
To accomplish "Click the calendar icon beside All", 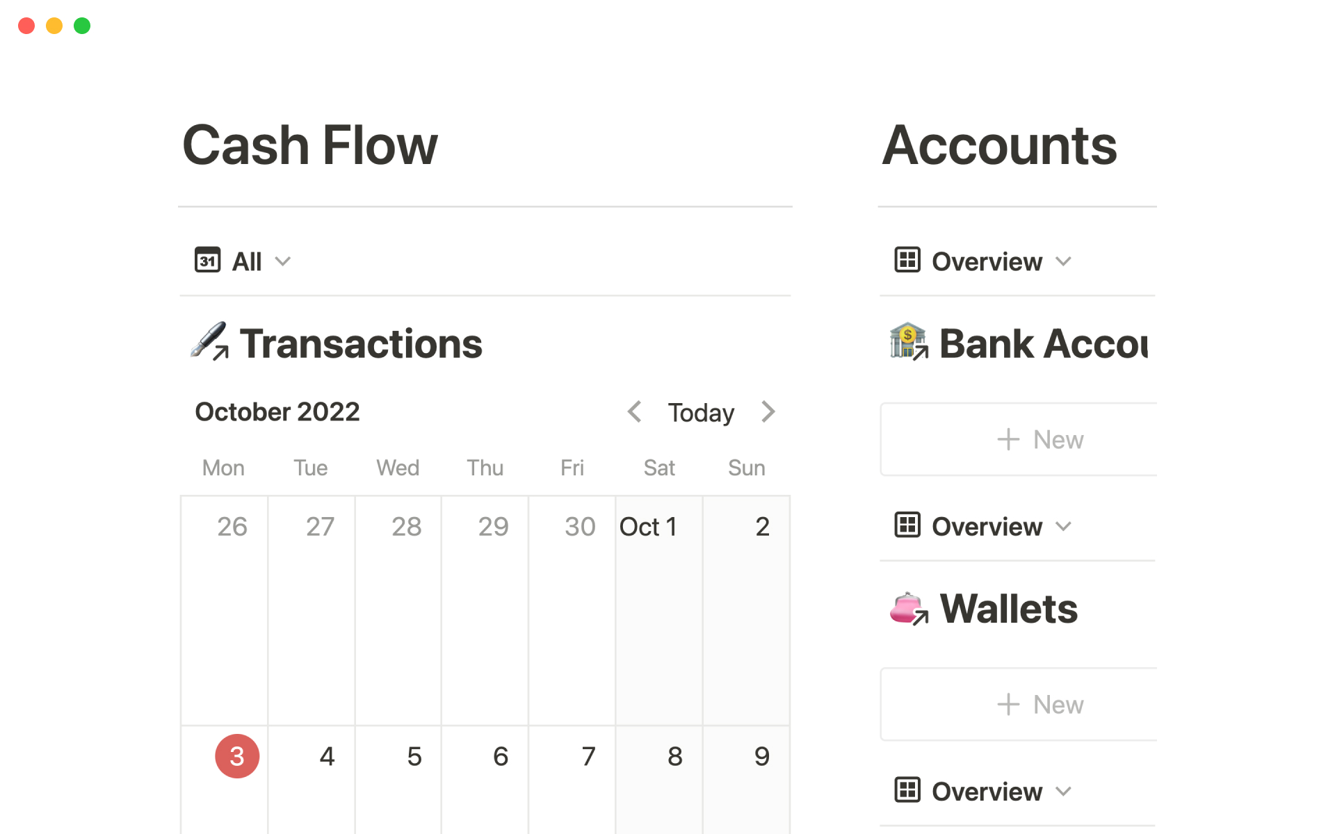I will (207, 261).
